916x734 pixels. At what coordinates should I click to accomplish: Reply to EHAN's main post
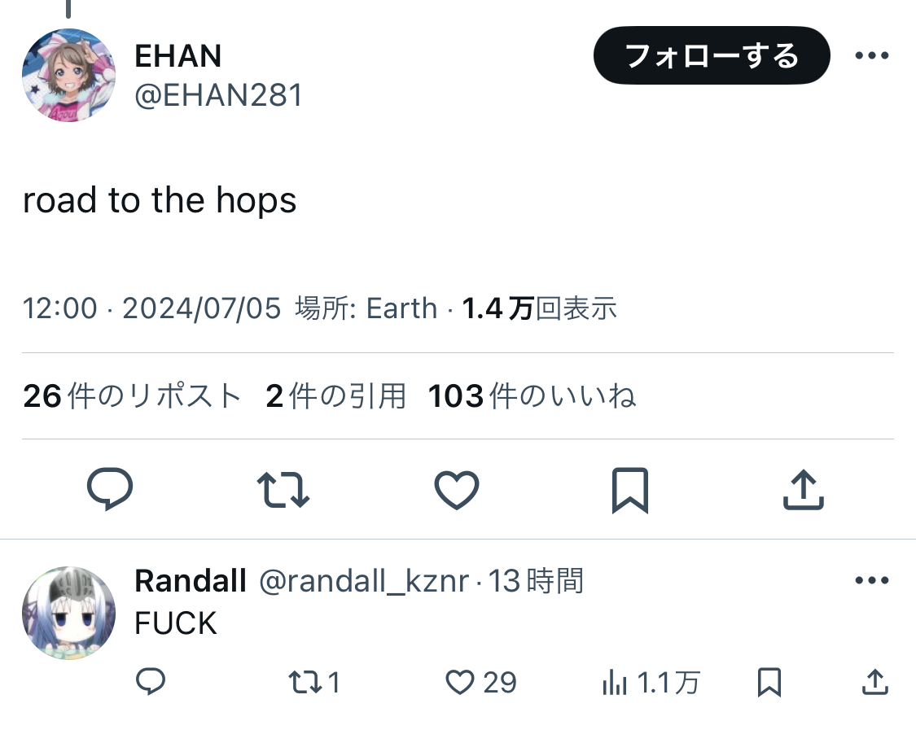109,490
